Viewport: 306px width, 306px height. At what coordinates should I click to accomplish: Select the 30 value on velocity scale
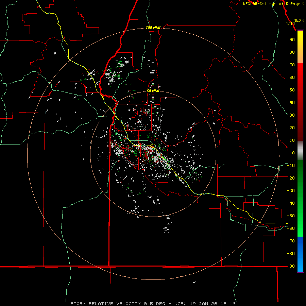292,115
